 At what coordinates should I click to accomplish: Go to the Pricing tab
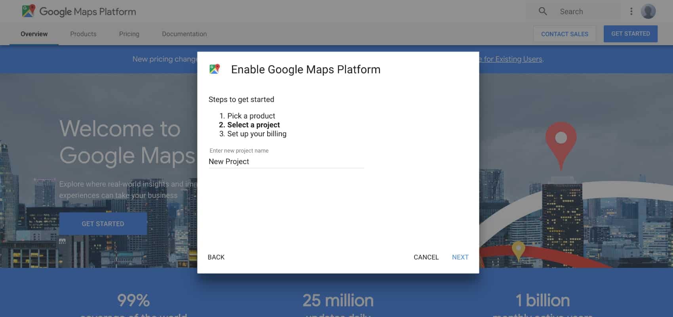click(129, 34)
